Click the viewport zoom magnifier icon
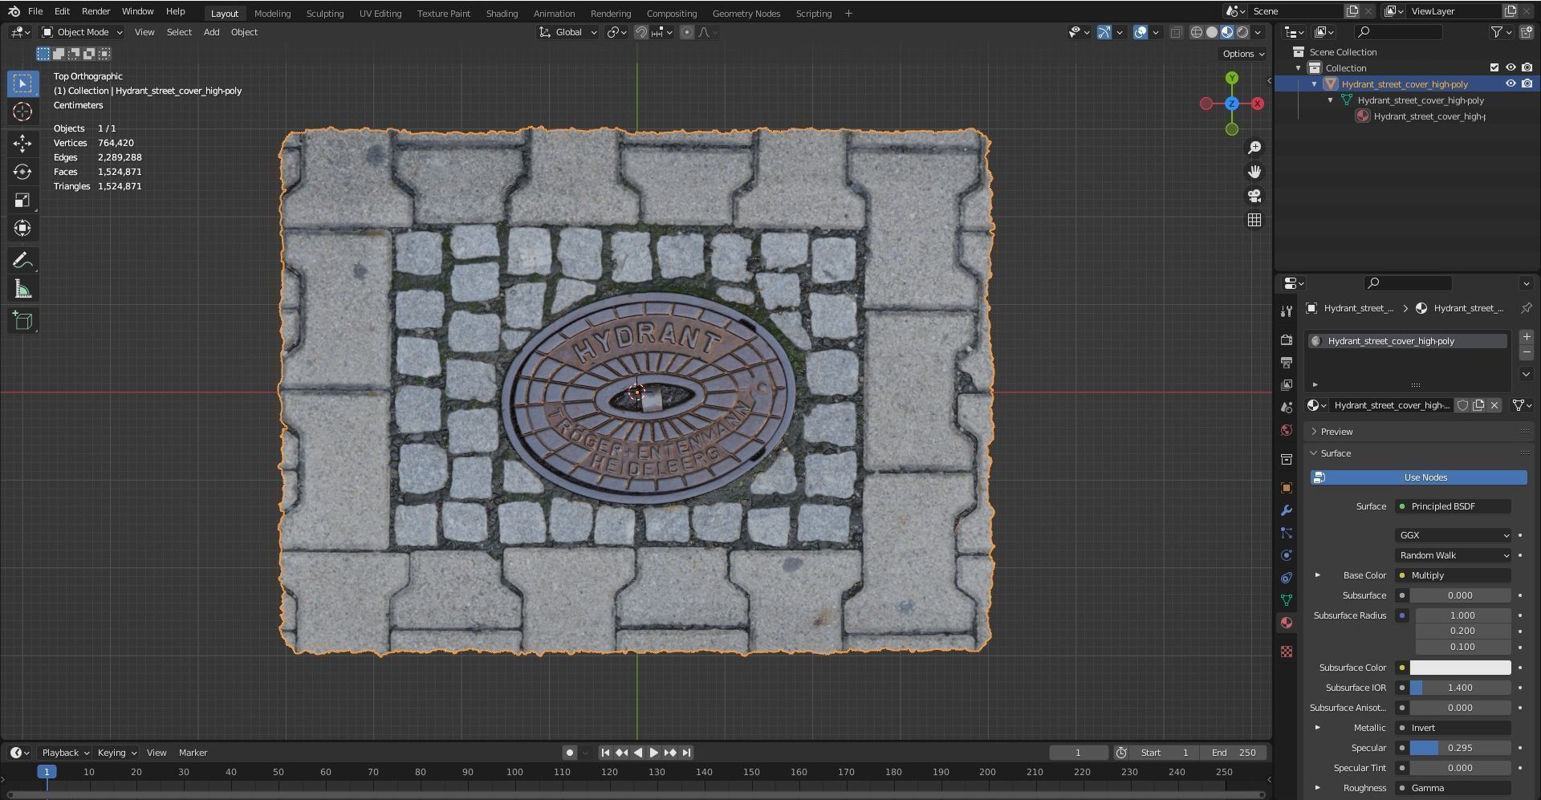The image size is (1541, 800). (x=1254, y=148)
